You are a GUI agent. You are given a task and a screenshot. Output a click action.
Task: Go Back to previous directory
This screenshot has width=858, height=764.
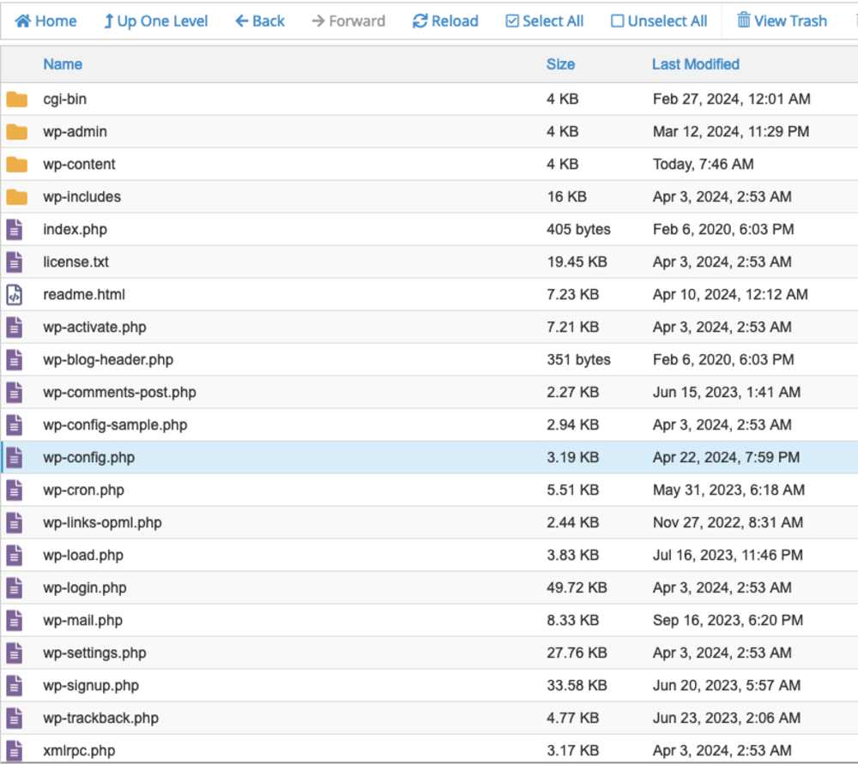tap(260, 21)
